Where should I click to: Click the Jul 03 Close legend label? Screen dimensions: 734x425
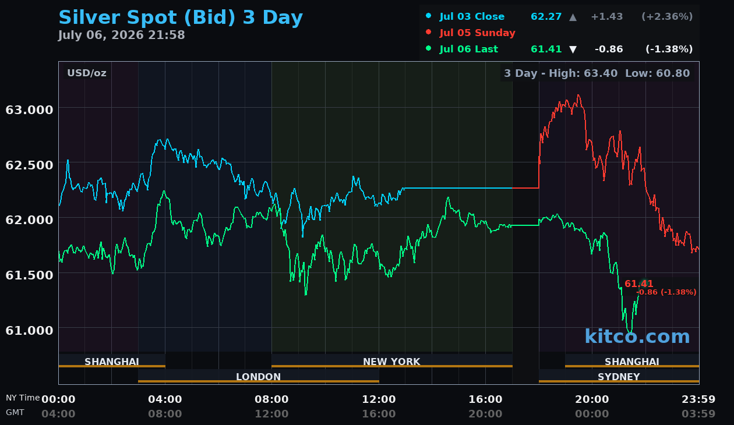[472, 17]
